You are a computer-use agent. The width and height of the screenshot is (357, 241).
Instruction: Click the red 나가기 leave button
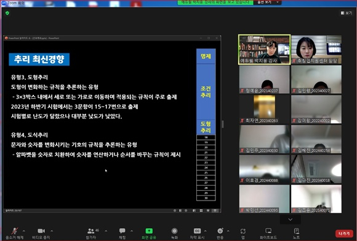tap(344, 233)
